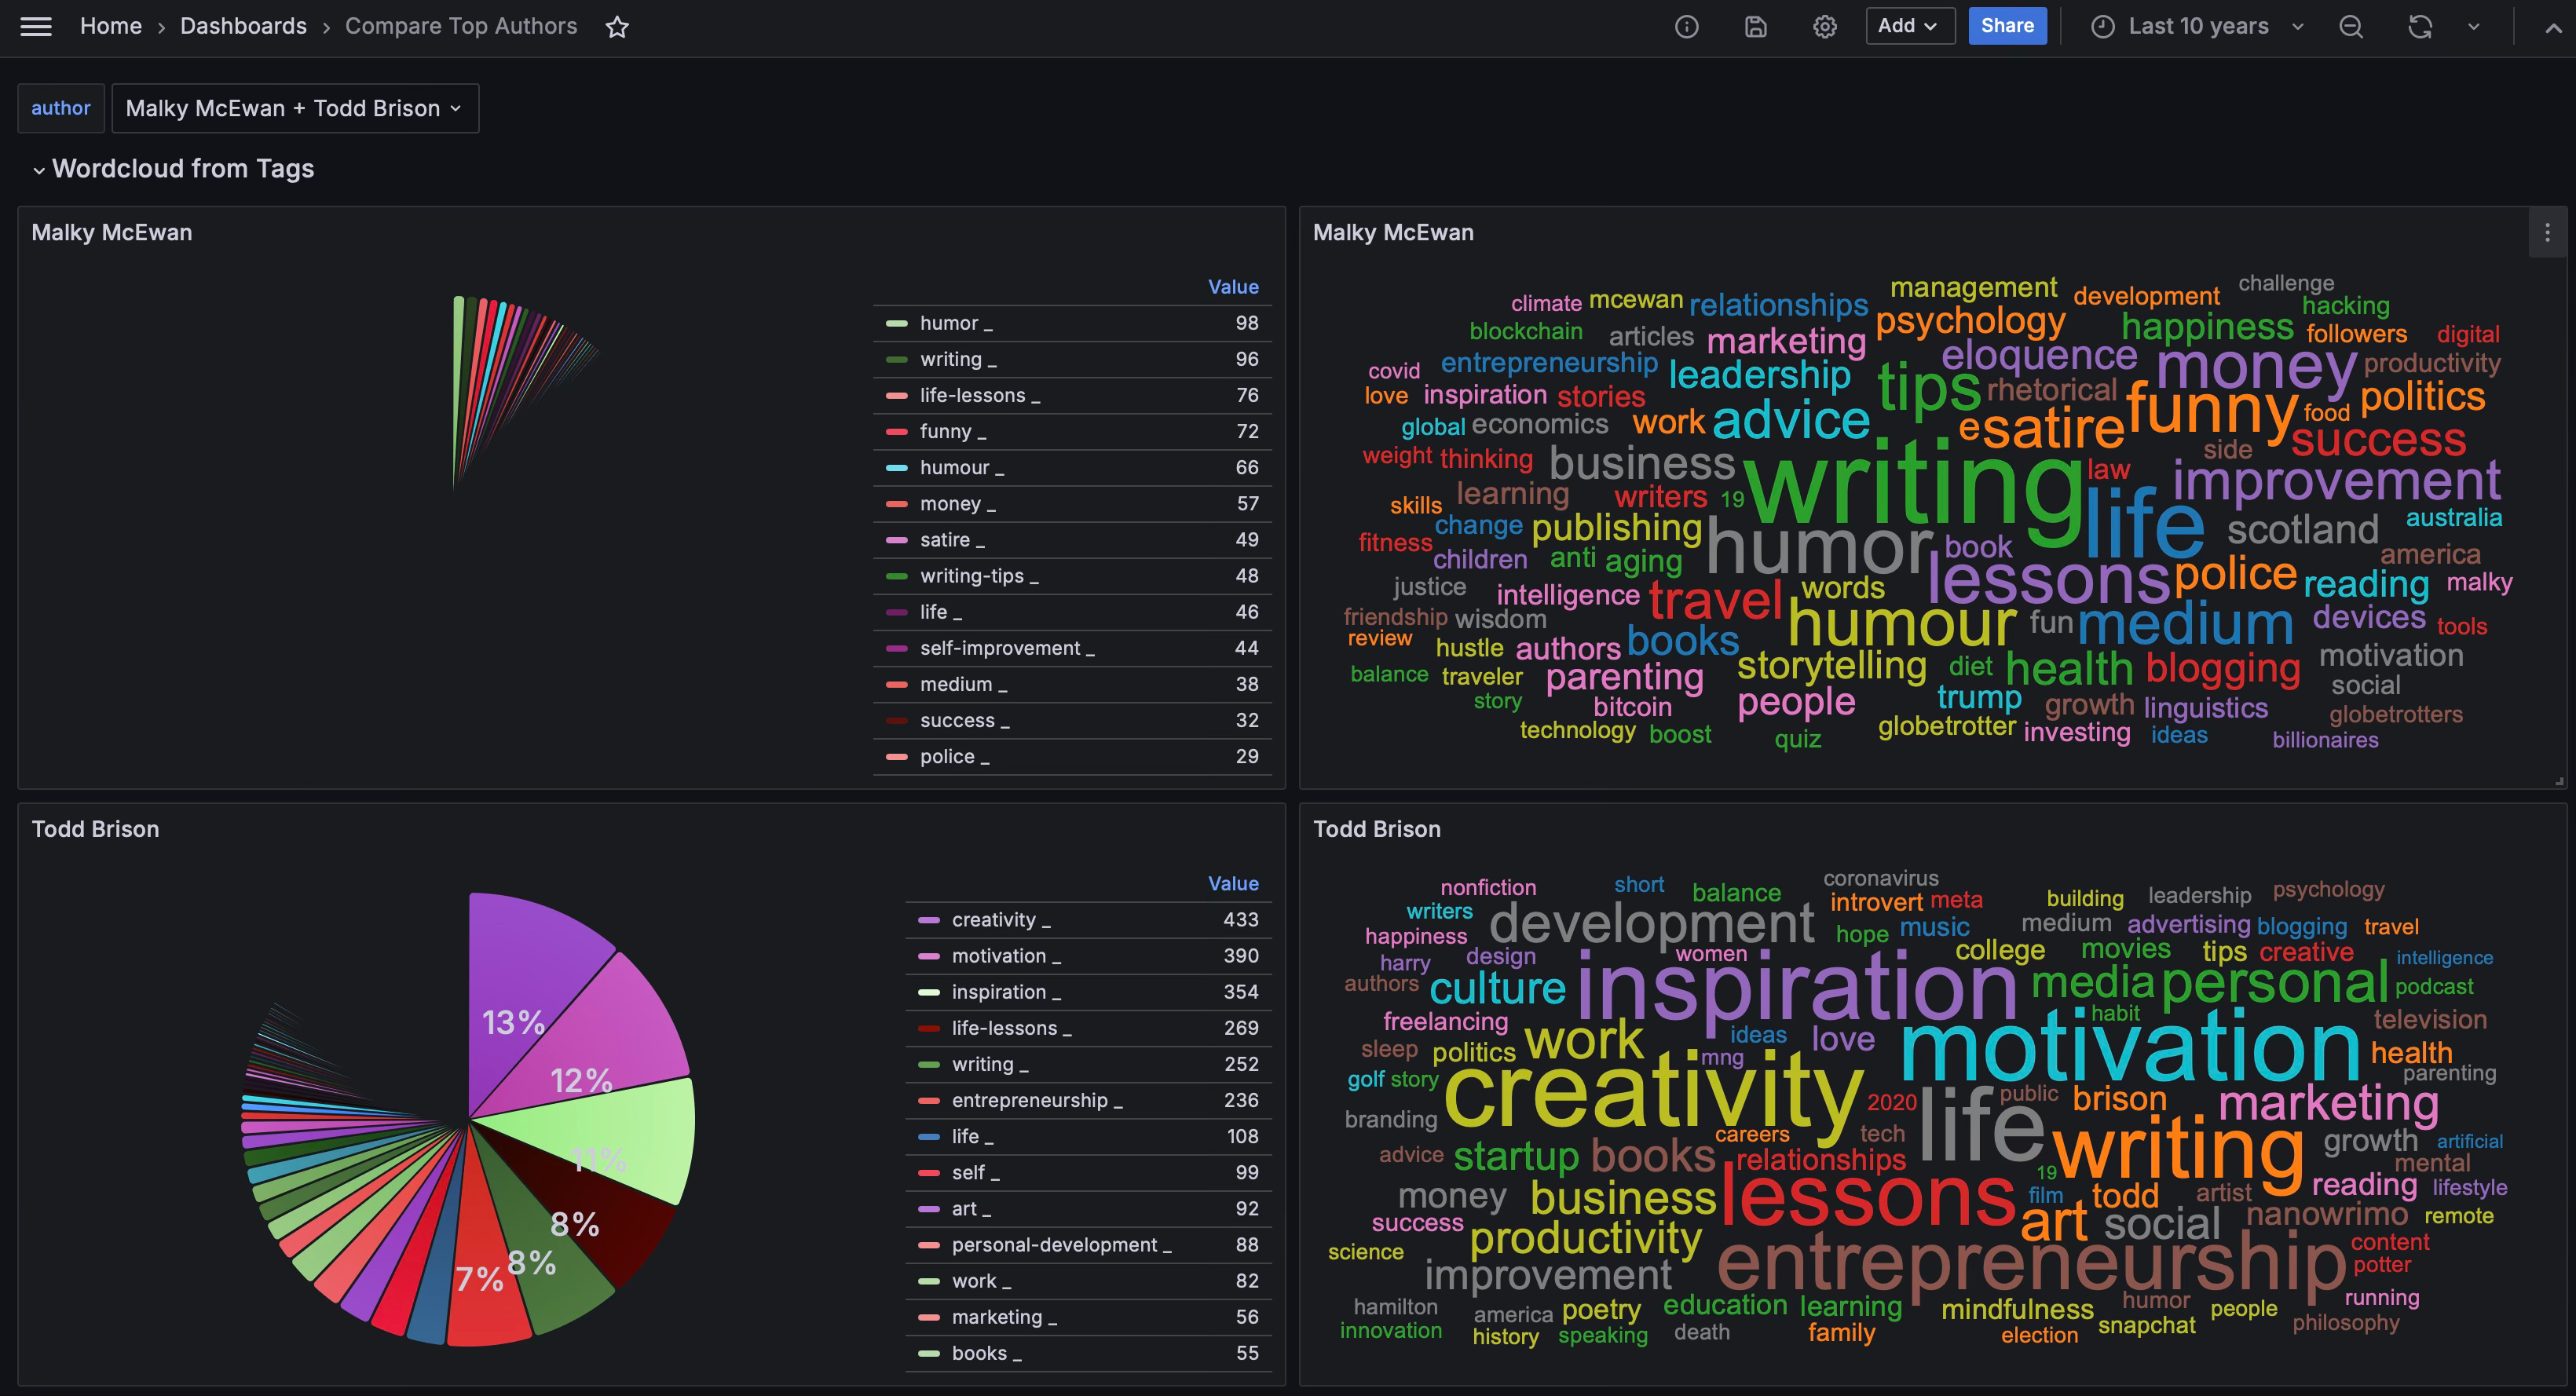
Task: Open the author variable dropdown
Action: point(295,108)
